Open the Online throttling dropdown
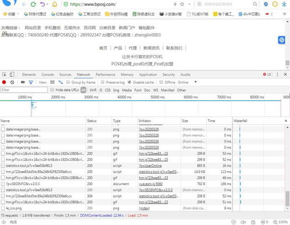Viewport: 290px width, 225px height. 187,82
